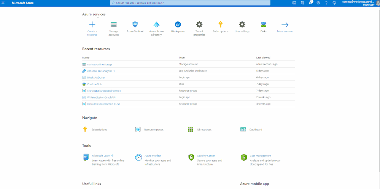Image resolution: width=380 pixels, height=189 pixels.
Task: Open the Feedback smiley icon
Action: pyautogui.click(x=334, y=3)
